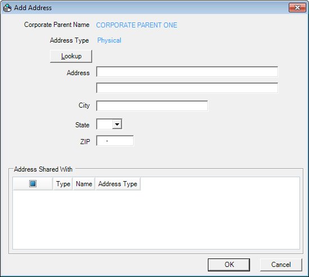This screenshot has width=309, height=277.
Task: Focus the first Address line field
Action: coord(187,72)
